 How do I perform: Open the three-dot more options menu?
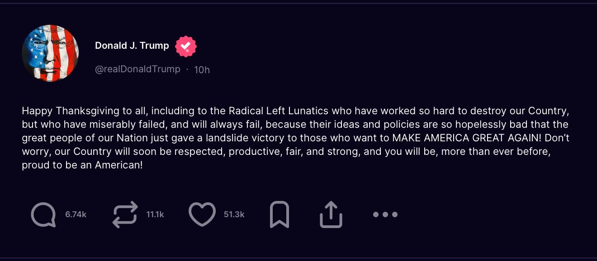click(385, 214)
